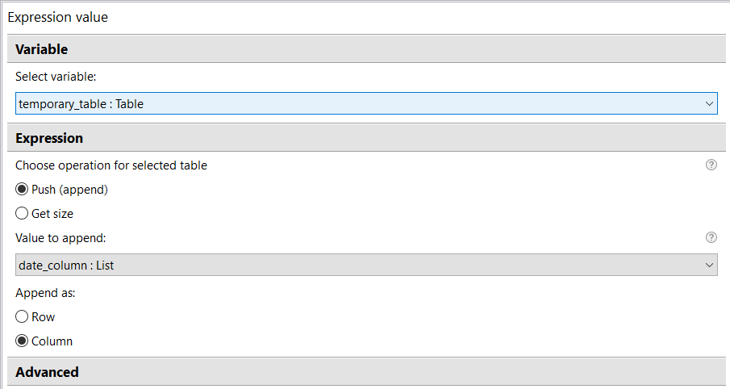Click the Value to append: label
The width and height of the screenshot is (730, 389).
click(60, 238)
